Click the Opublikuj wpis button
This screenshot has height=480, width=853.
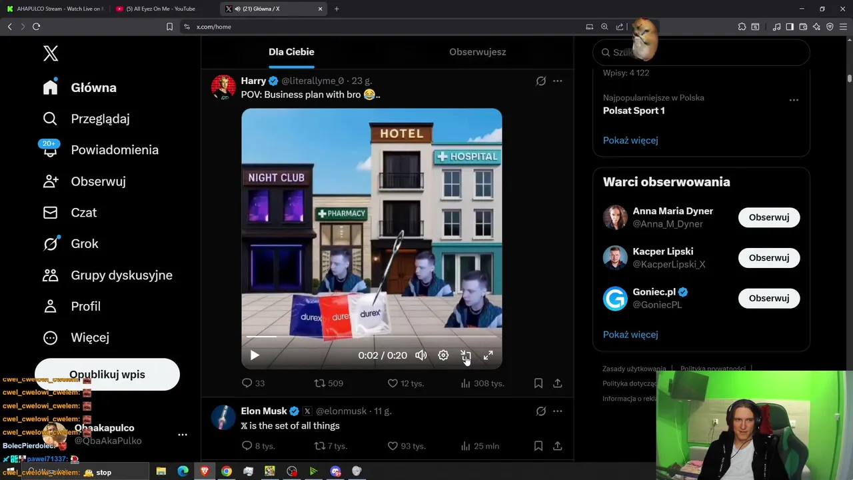pos(107,375)
